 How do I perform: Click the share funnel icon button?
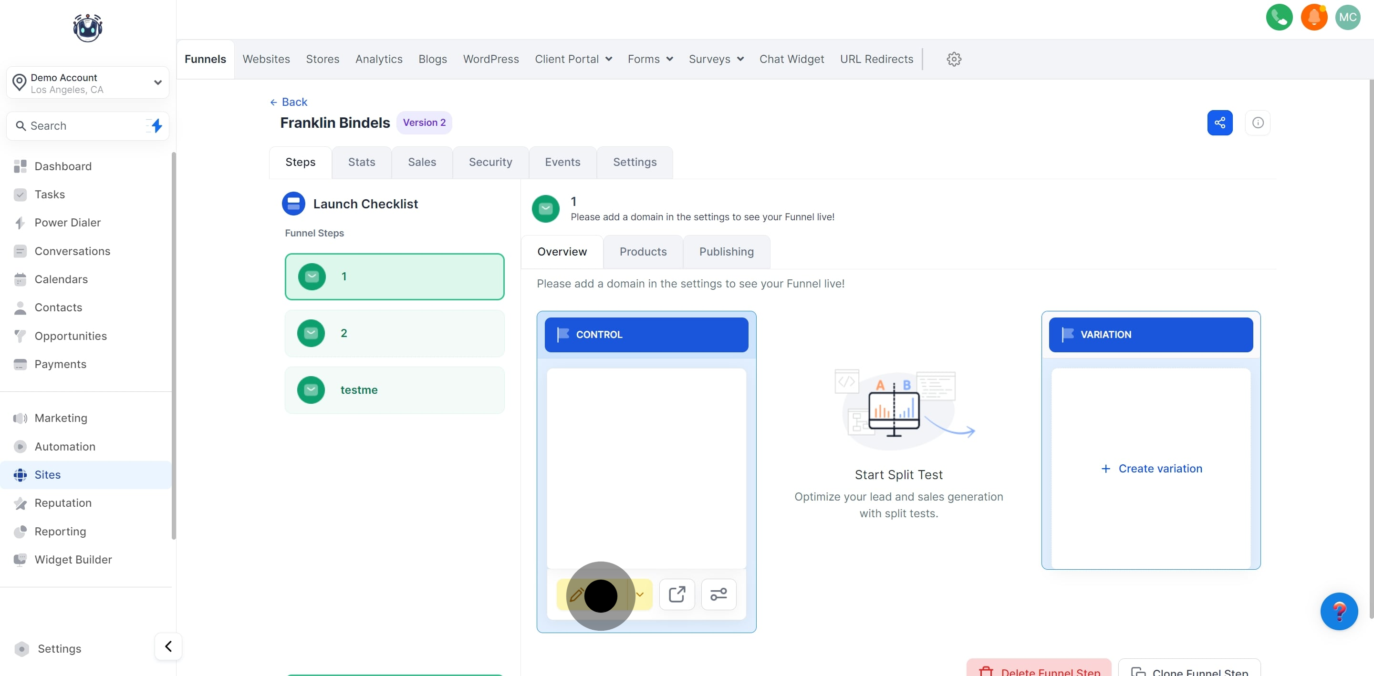point(1219,123)
